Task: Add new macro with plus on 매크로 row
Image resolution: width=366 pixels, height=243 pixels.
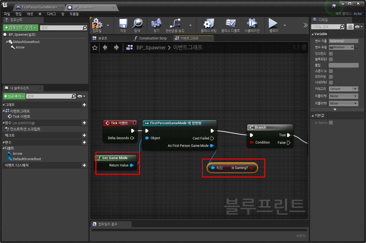Action: click(84, 135)
